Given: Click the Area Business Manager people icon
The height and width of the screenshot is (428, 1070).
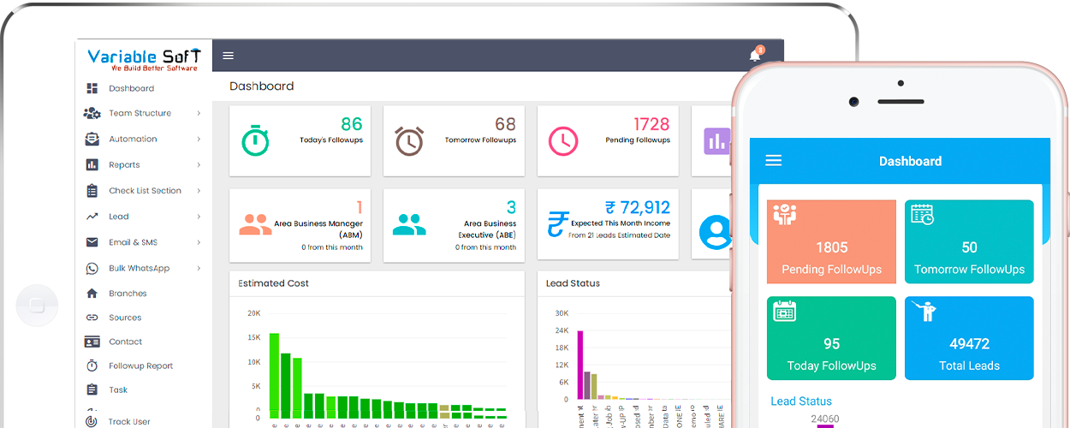Looking at the screenshot, I should 255,224.
